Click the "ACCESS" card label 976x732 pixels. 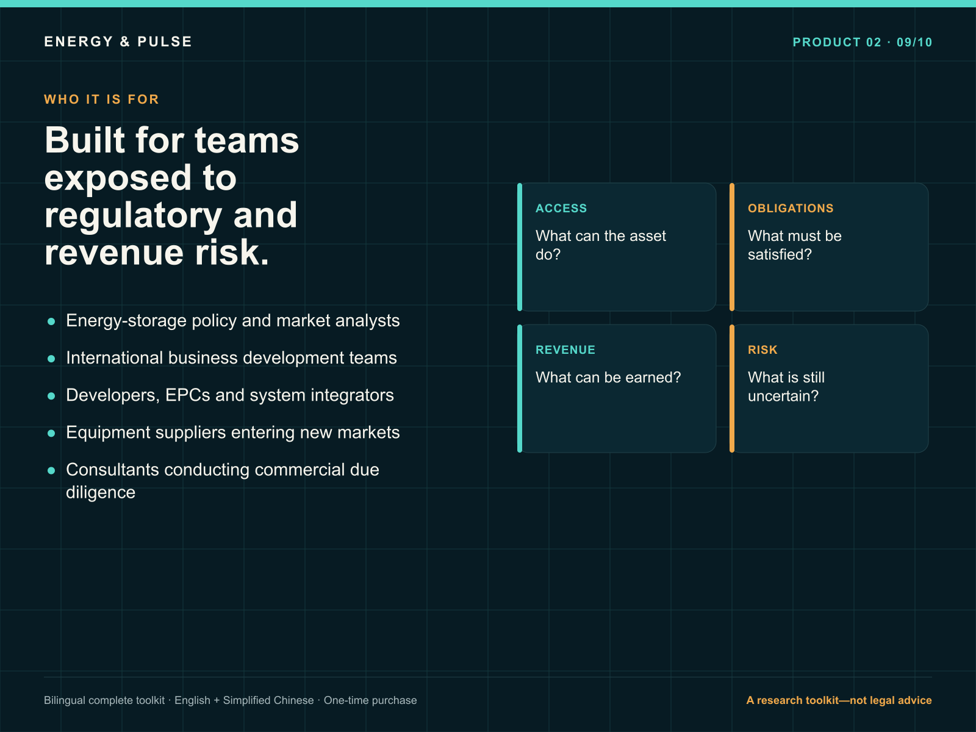561,208
